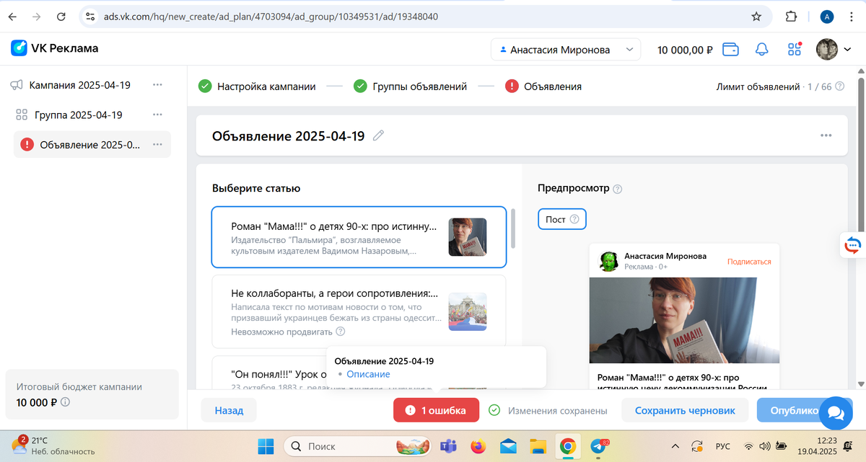Open the three-dot menu of Кампания 2025-04-19
Screen dimensions: 866x462
click(x=157, y=84)
